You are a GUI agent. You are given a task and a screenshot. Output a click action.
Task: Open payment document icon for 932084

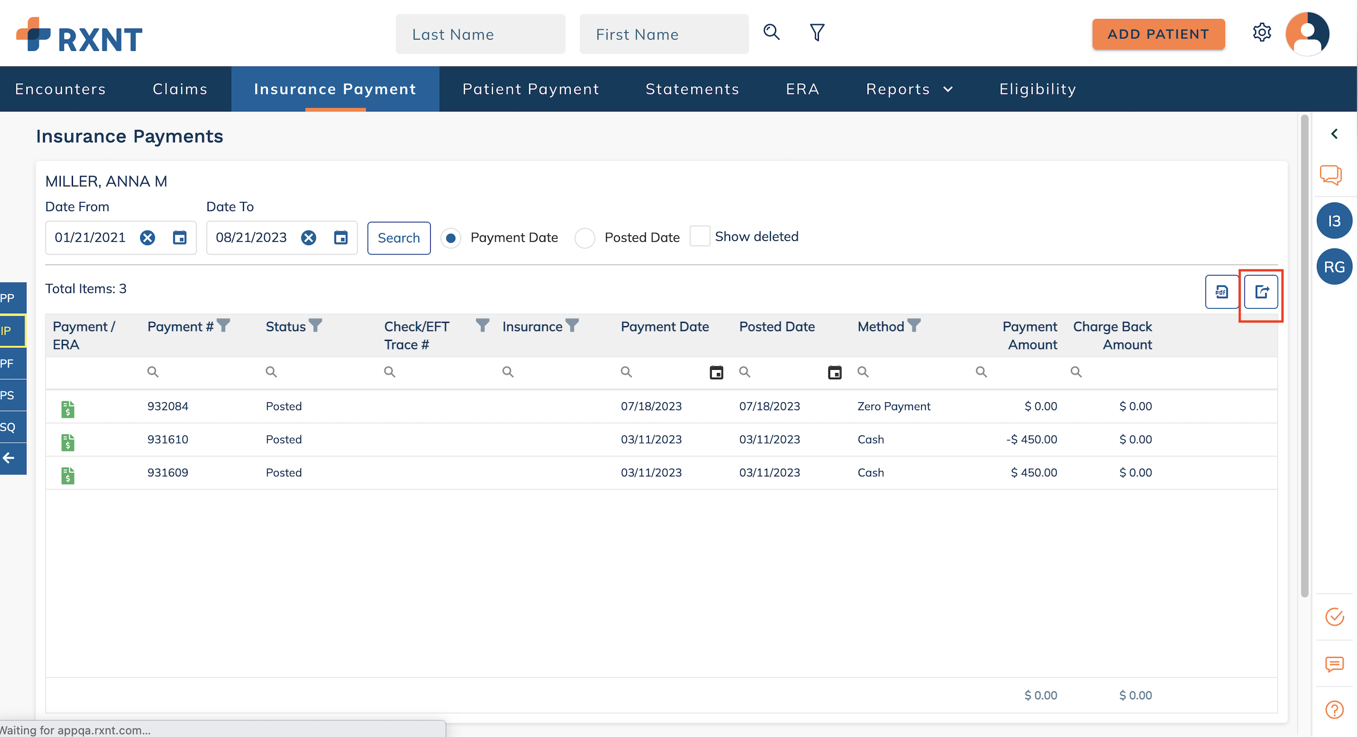[68, 409]
